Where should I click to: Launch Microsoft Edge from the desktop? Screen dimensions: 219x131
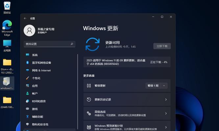tap(7, 28)
